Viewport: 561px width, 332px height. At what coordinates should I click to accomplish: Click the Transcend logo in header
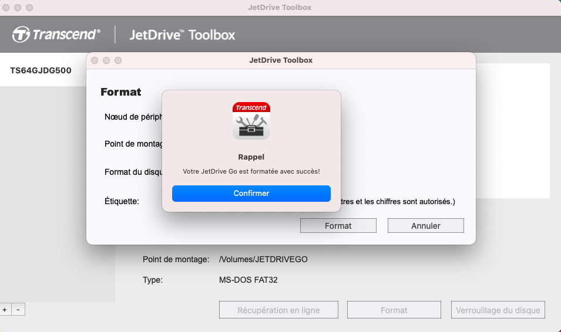coord(56,35)
